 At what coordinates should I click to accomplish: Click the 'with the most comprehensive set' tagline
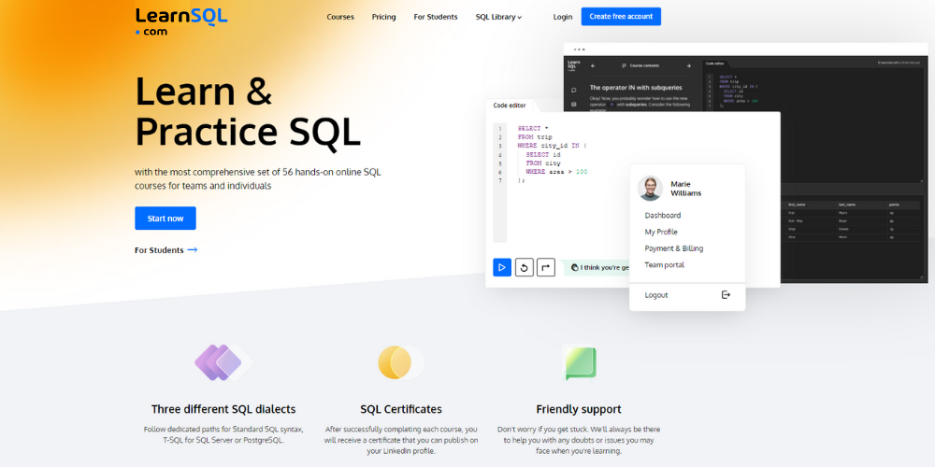258,178
